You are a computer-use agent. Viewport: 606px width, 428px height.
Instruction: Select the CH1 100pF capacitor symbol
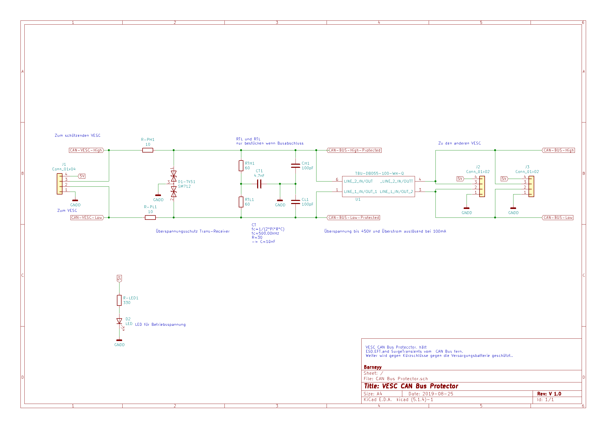[295, 166]
